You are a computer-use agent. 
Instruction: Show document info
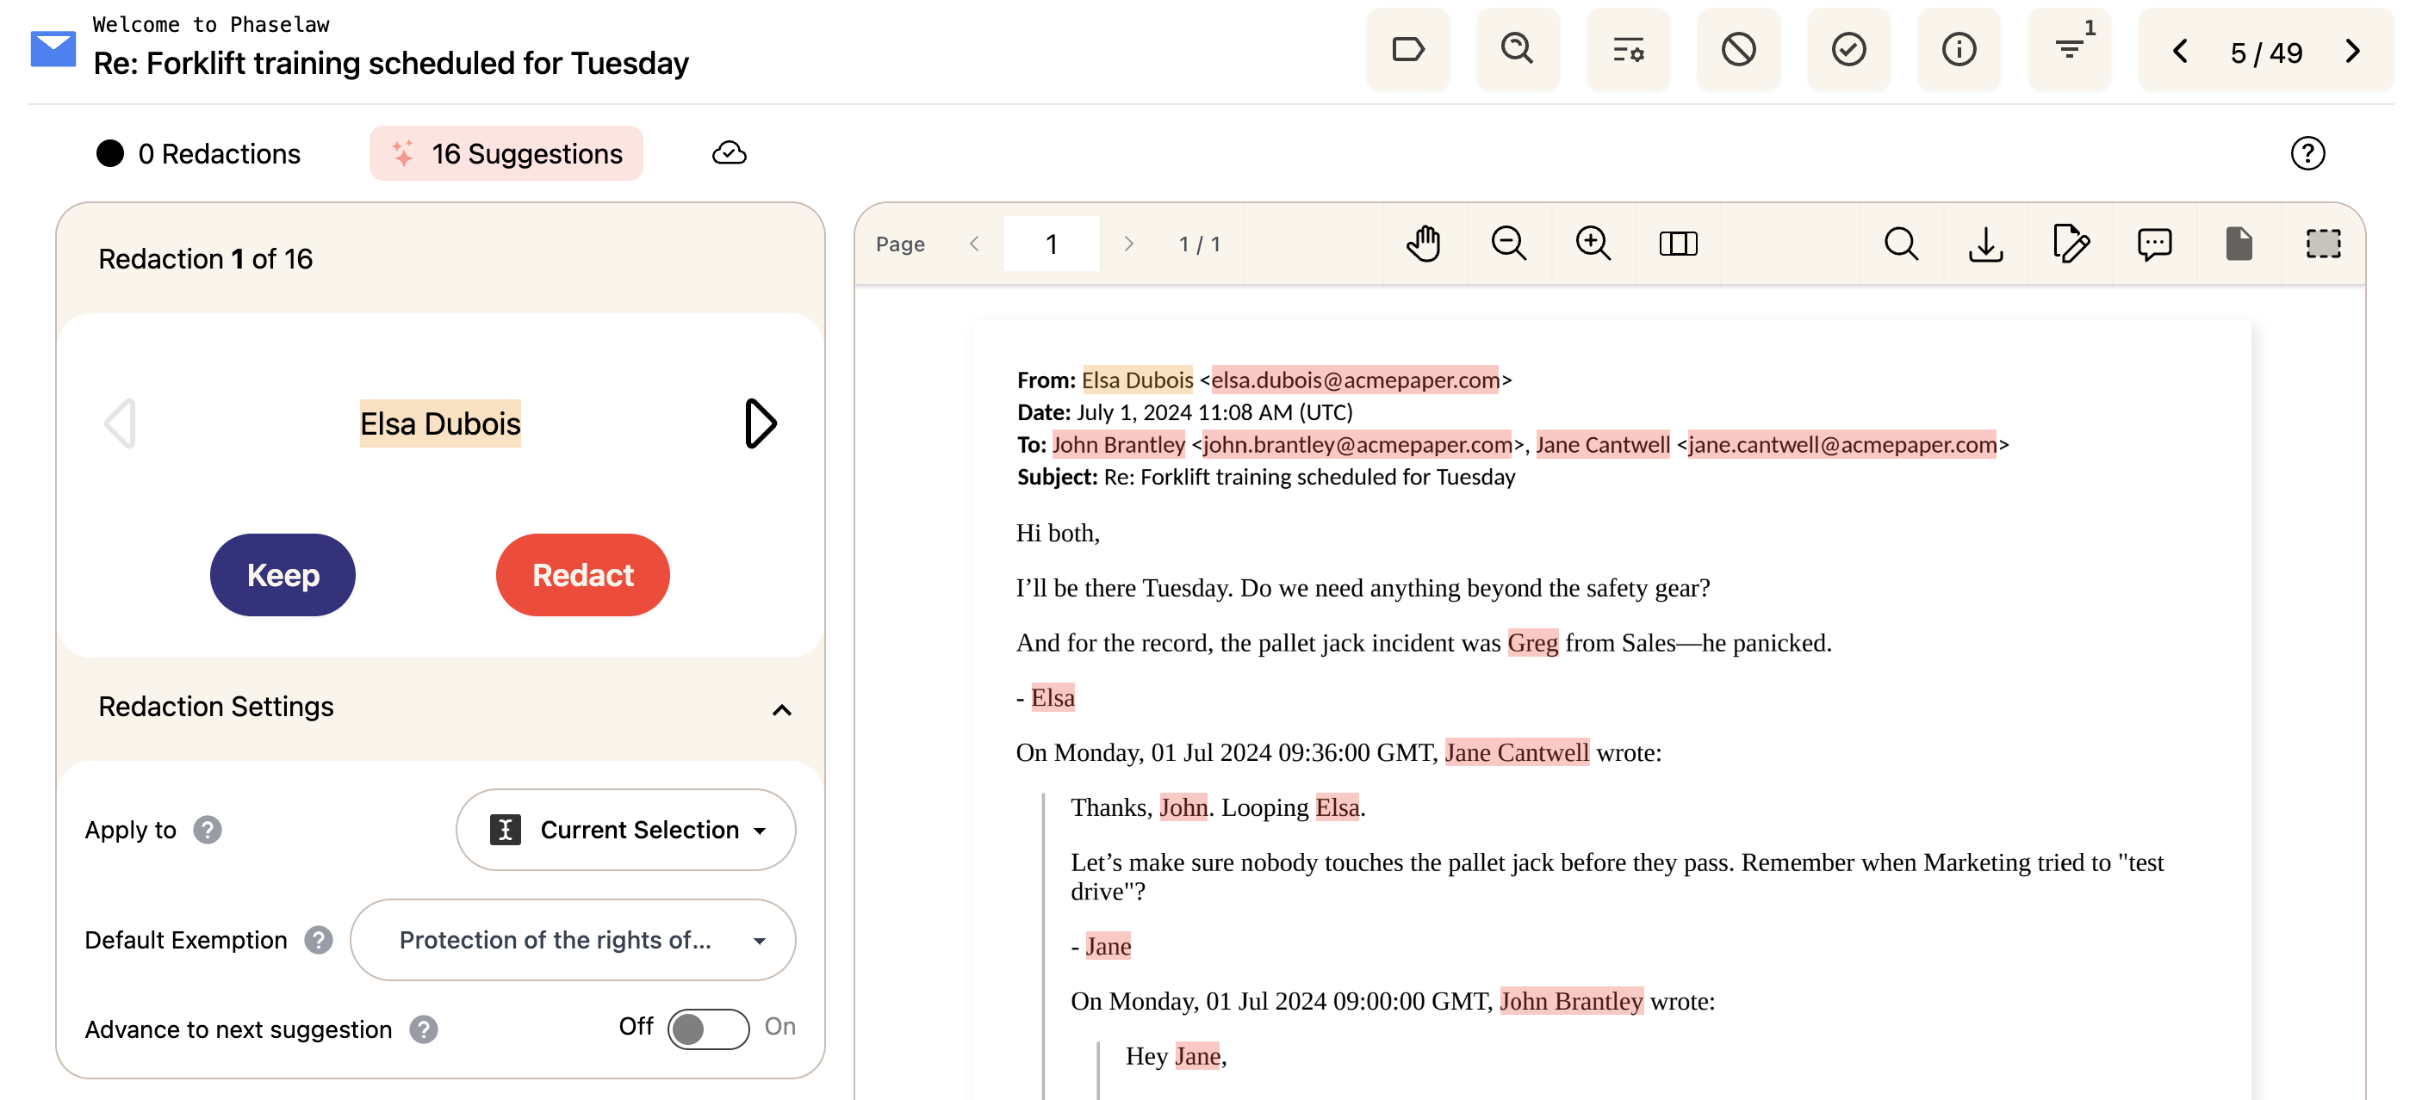[1959, 49]
